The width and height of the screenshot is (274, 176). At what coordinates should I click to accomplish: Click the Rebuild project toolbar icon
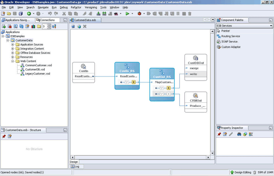tap(104, 14)
